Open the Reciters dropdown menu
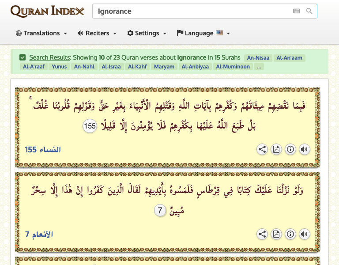This screenshot has height=265, width=339. coord(97,33)
